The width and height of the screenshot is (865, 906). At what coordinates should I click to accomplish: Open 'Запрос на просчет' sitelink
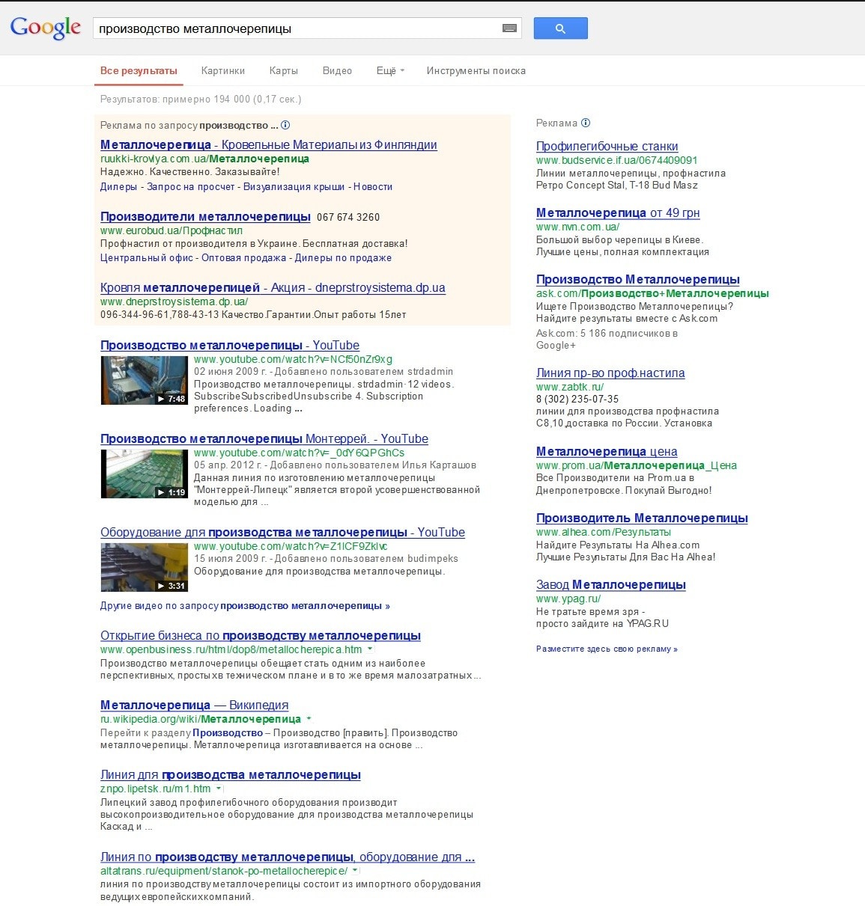coord(191,186)
